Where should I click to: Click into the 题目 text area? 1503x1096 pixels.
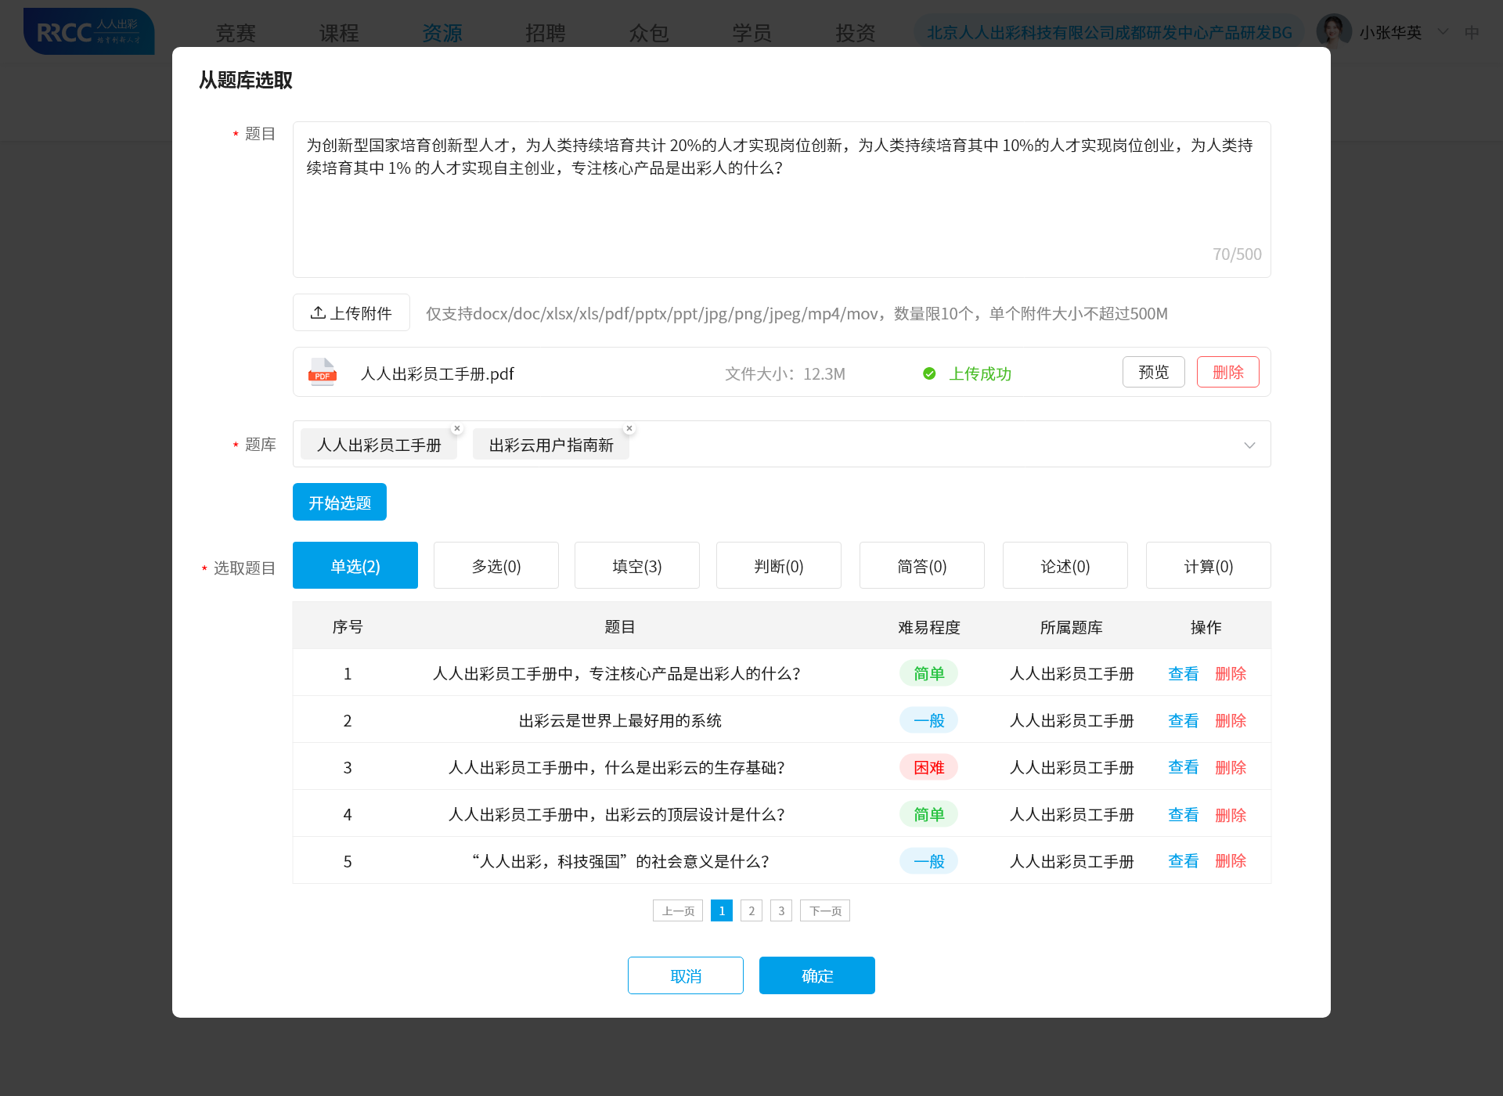click(x=782, y=200)
